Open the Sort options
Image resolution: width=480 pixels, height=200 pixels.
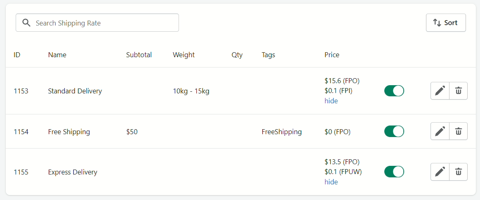pyautogui.click(x=446, y=23)
